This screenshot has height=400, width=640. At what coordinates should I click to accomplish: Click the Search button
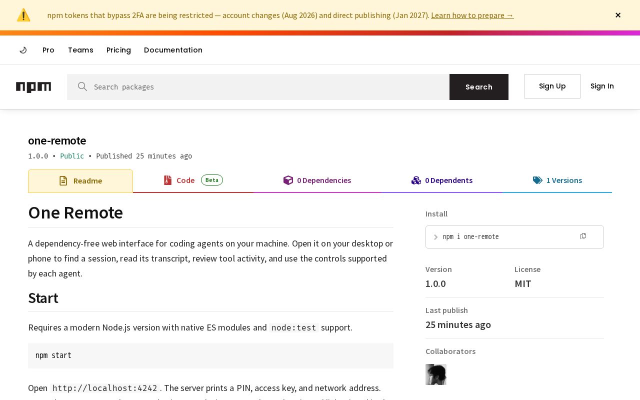479,87
